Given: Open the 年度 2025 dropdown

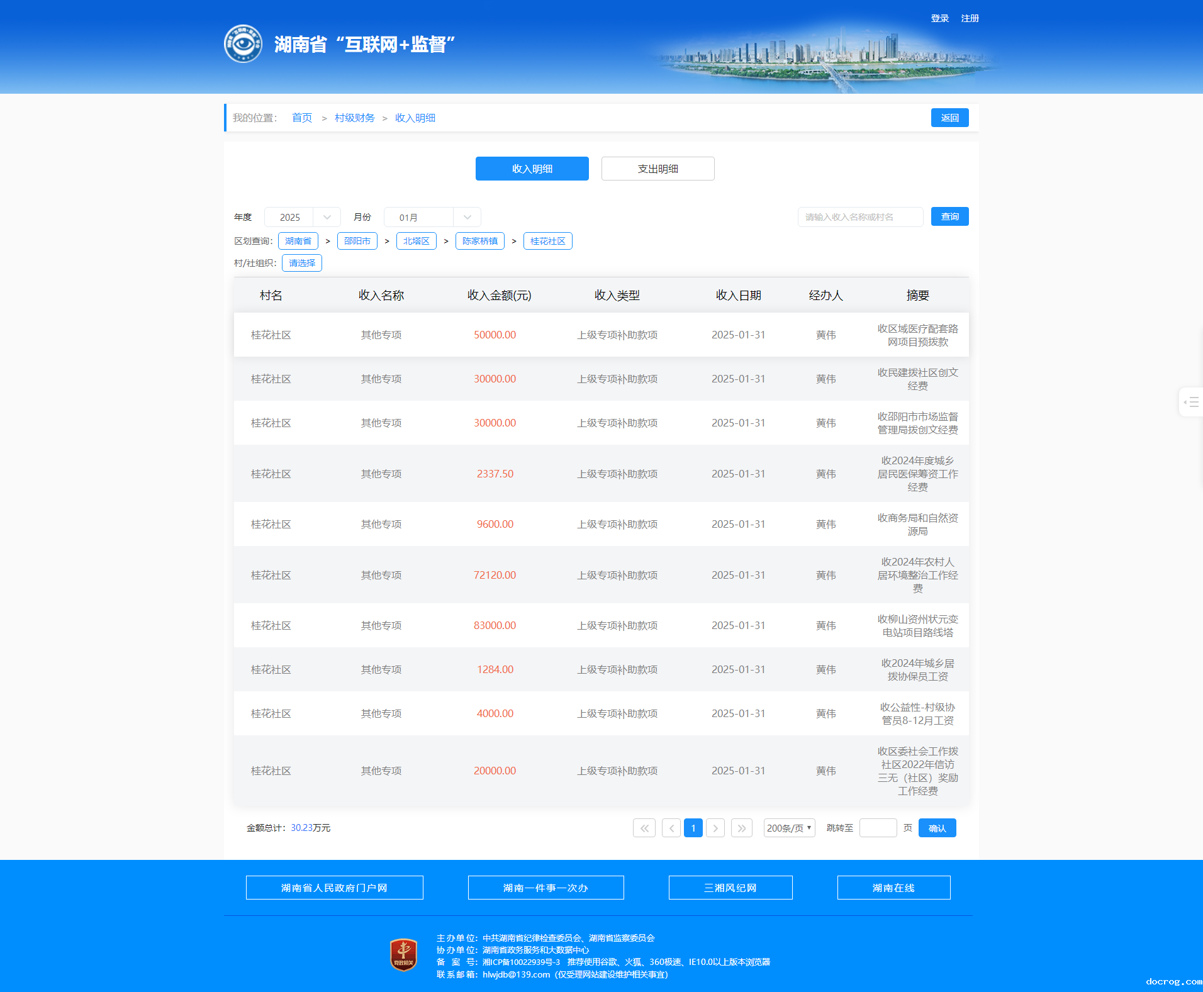Looking at the screenshot, I should click(x=302, y=217).
